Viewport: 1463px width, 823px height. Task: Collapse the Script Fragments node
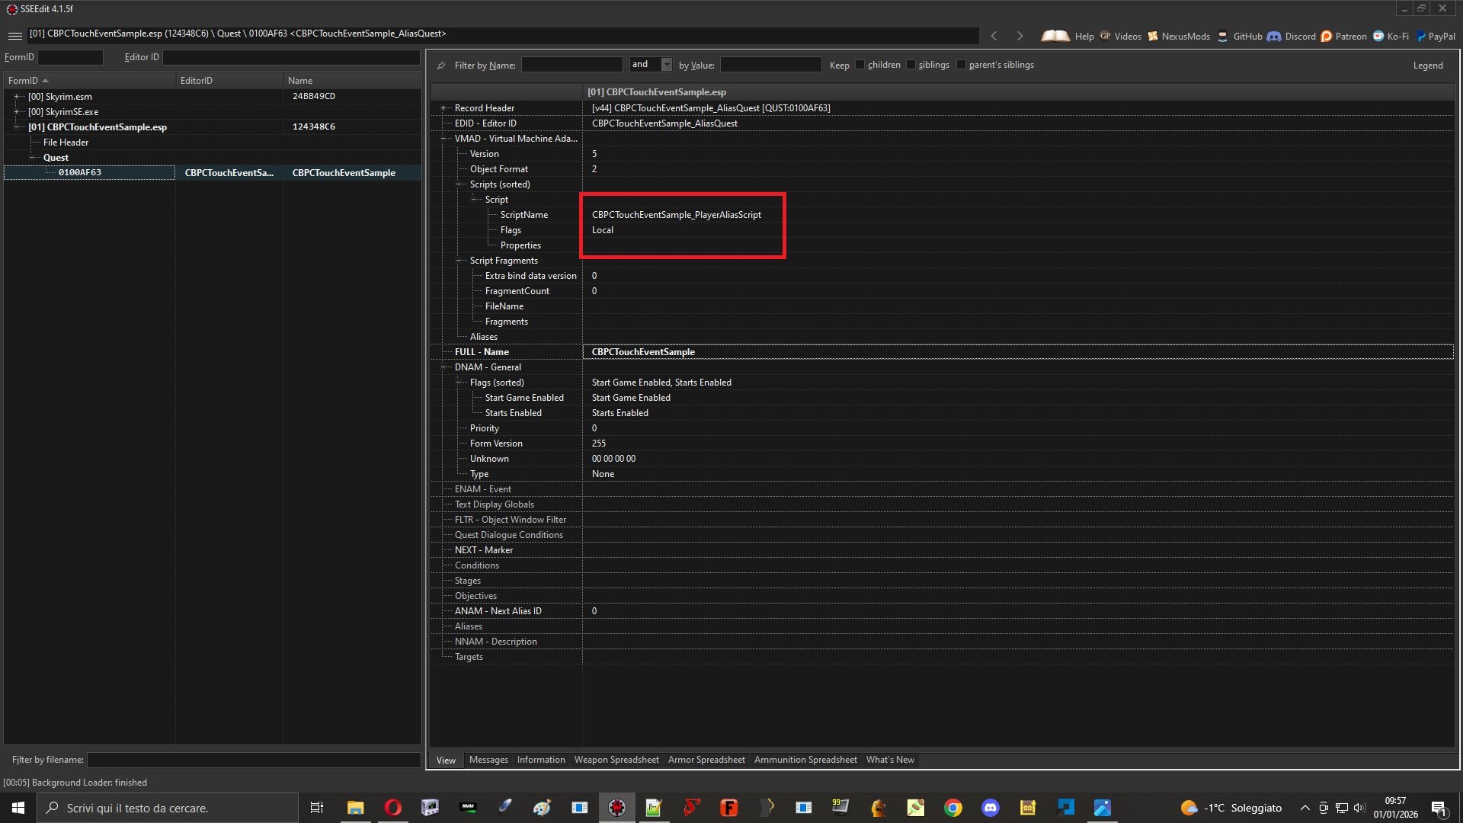(459, 261)
